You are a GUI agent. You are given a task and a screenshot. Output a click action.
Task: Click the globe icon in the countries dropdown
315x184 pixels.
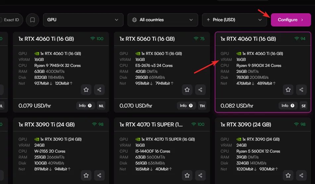tap(134, 20)
